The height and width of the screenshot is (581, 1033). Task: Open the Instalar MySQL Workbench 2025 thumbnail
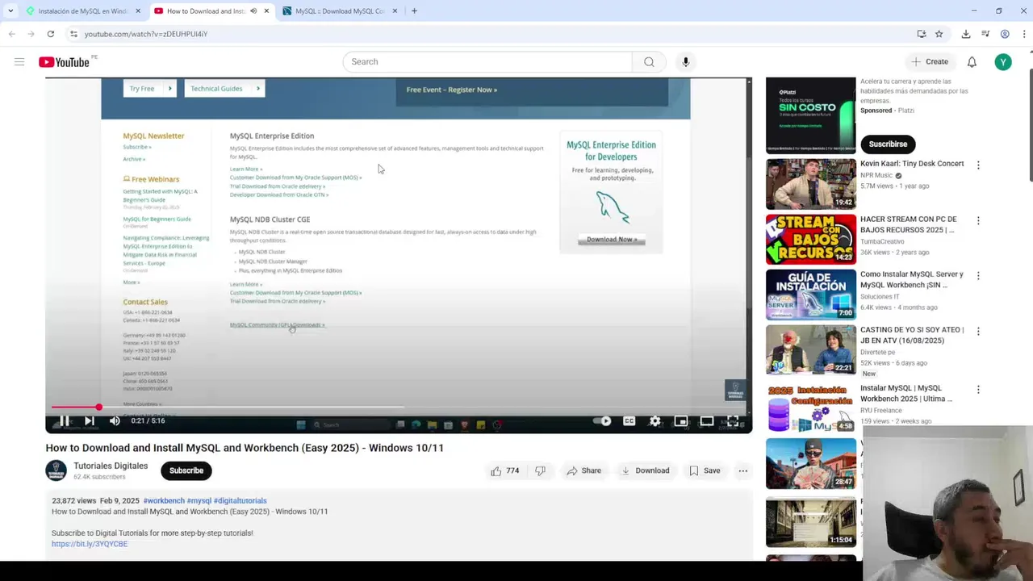[810, 408]
